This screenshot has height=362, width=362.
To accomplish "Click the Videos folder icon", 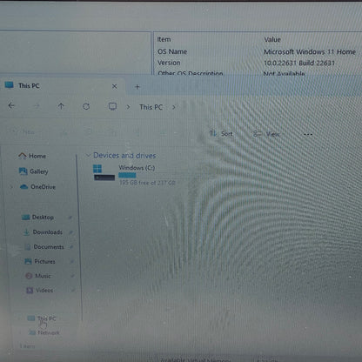I will (x=30, y=290).
